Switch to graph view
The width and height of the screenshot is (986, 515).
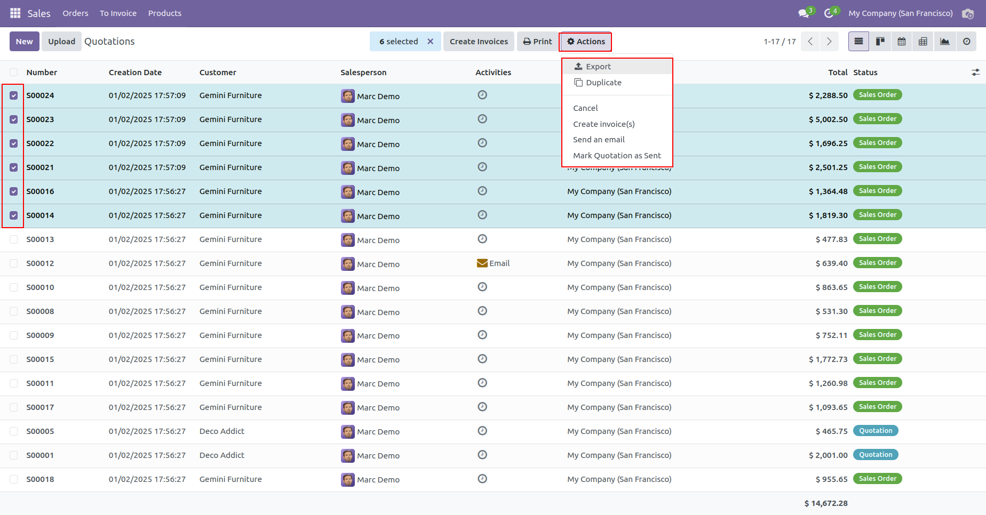[945, 42]
